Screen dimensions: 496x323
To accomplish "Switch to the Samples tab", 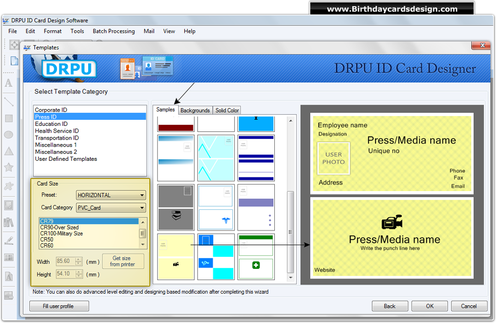I will (166, 110).
